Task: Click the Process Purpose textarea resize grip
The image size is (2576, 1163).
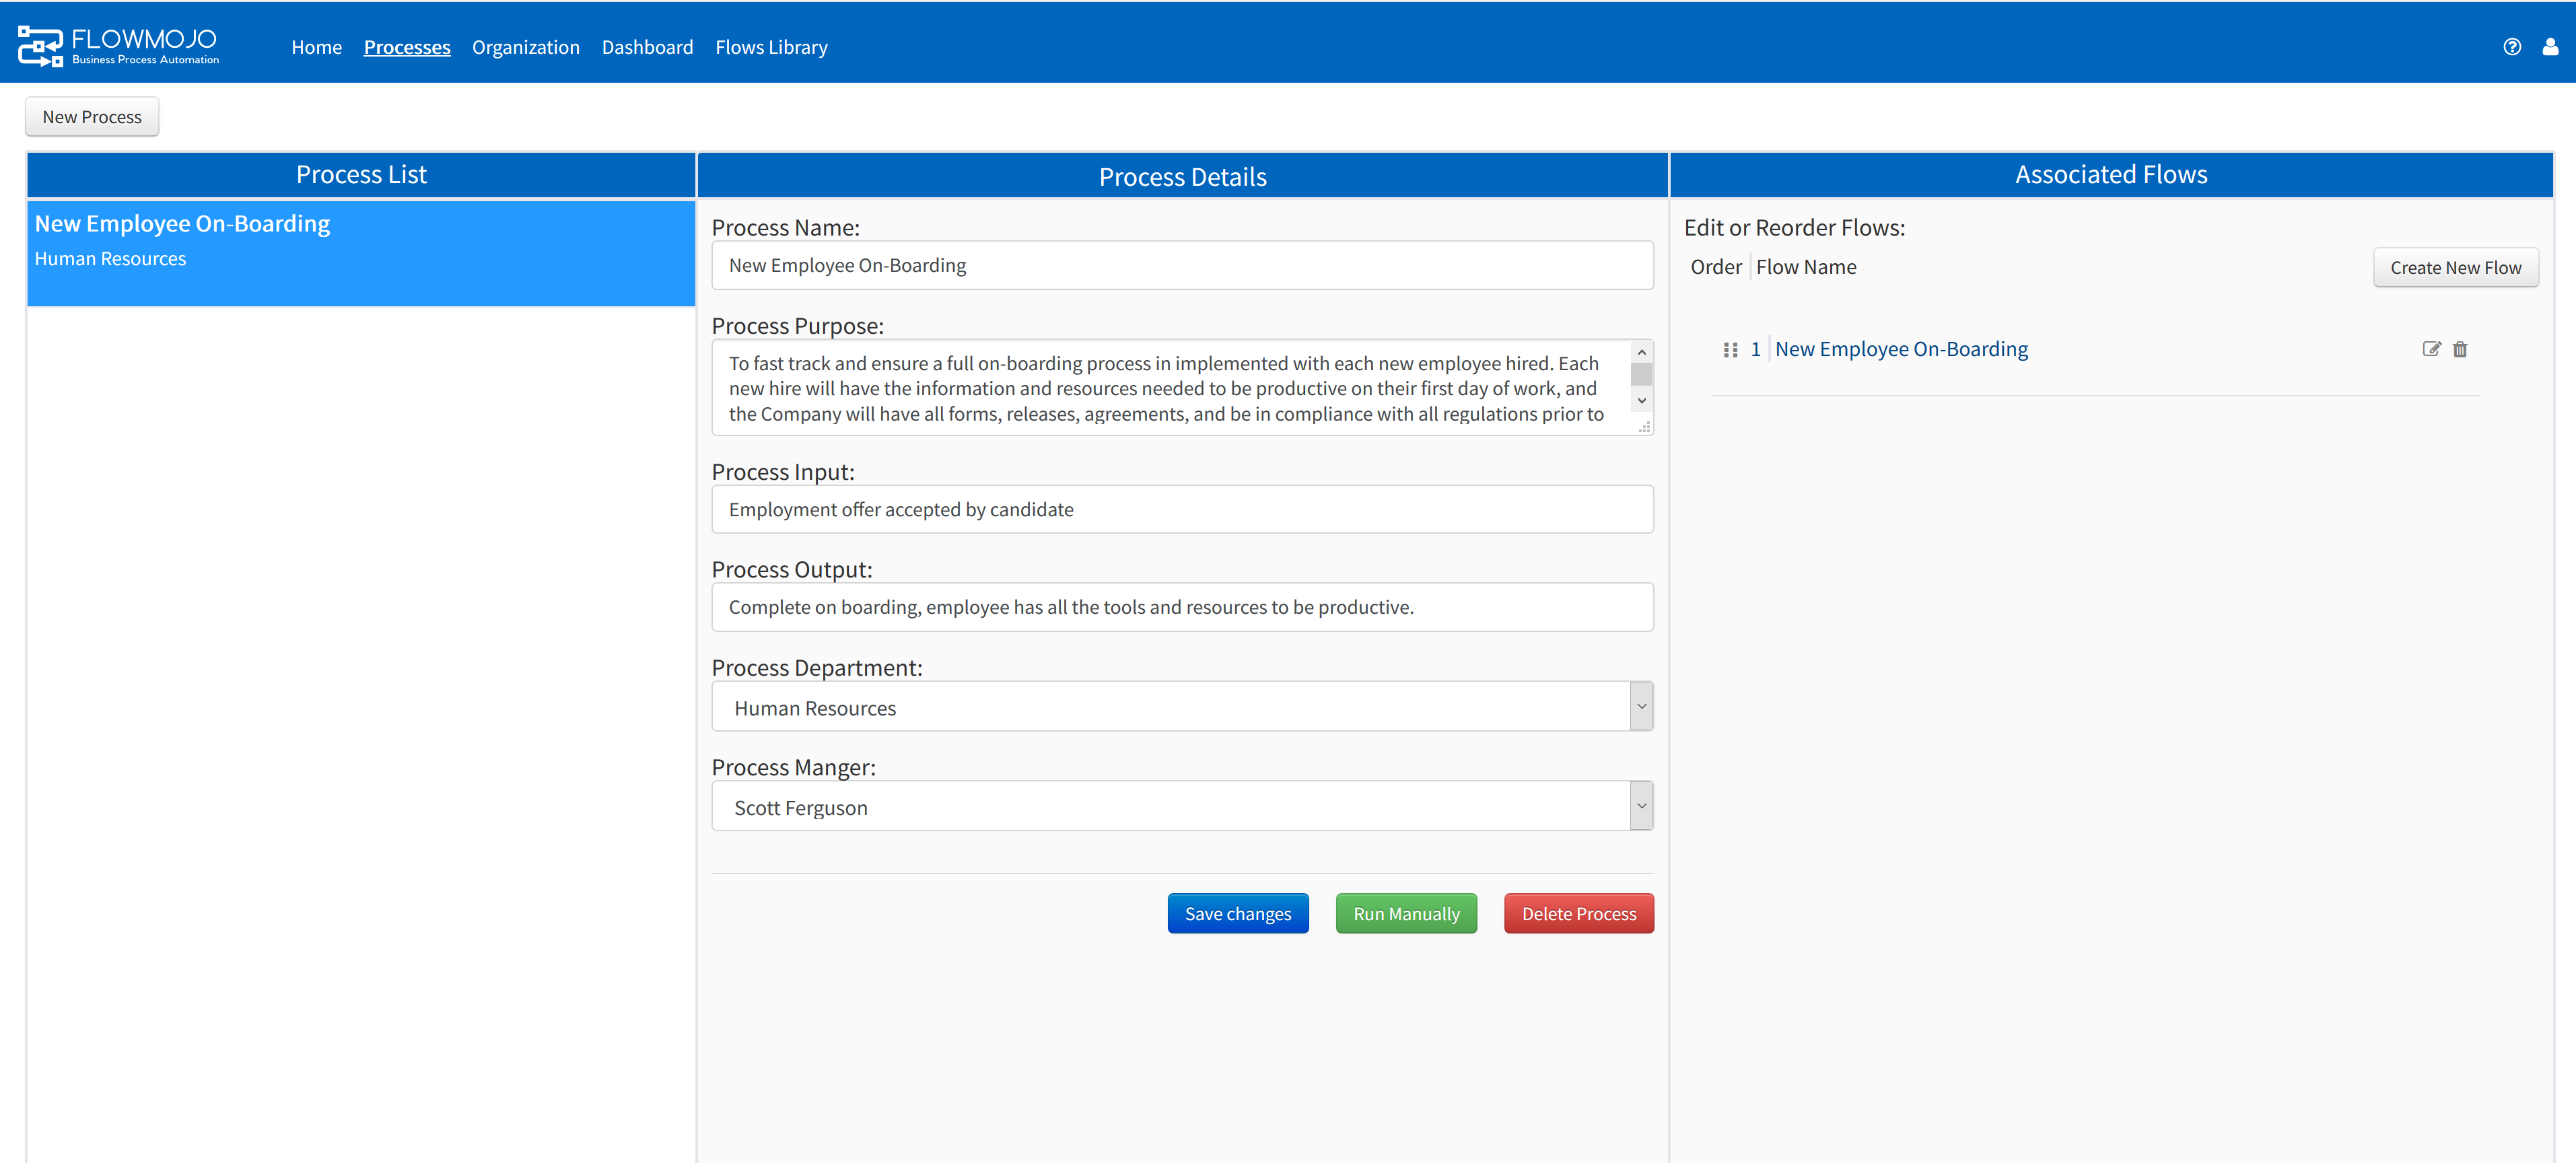Action: coord(1644,427)
